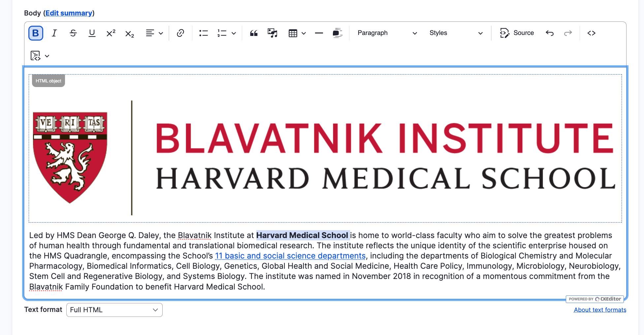The height and width of the screenshot is (335, 644).
Task: Expand the table dropdown arrow
Action: click(x=304, y=33)
